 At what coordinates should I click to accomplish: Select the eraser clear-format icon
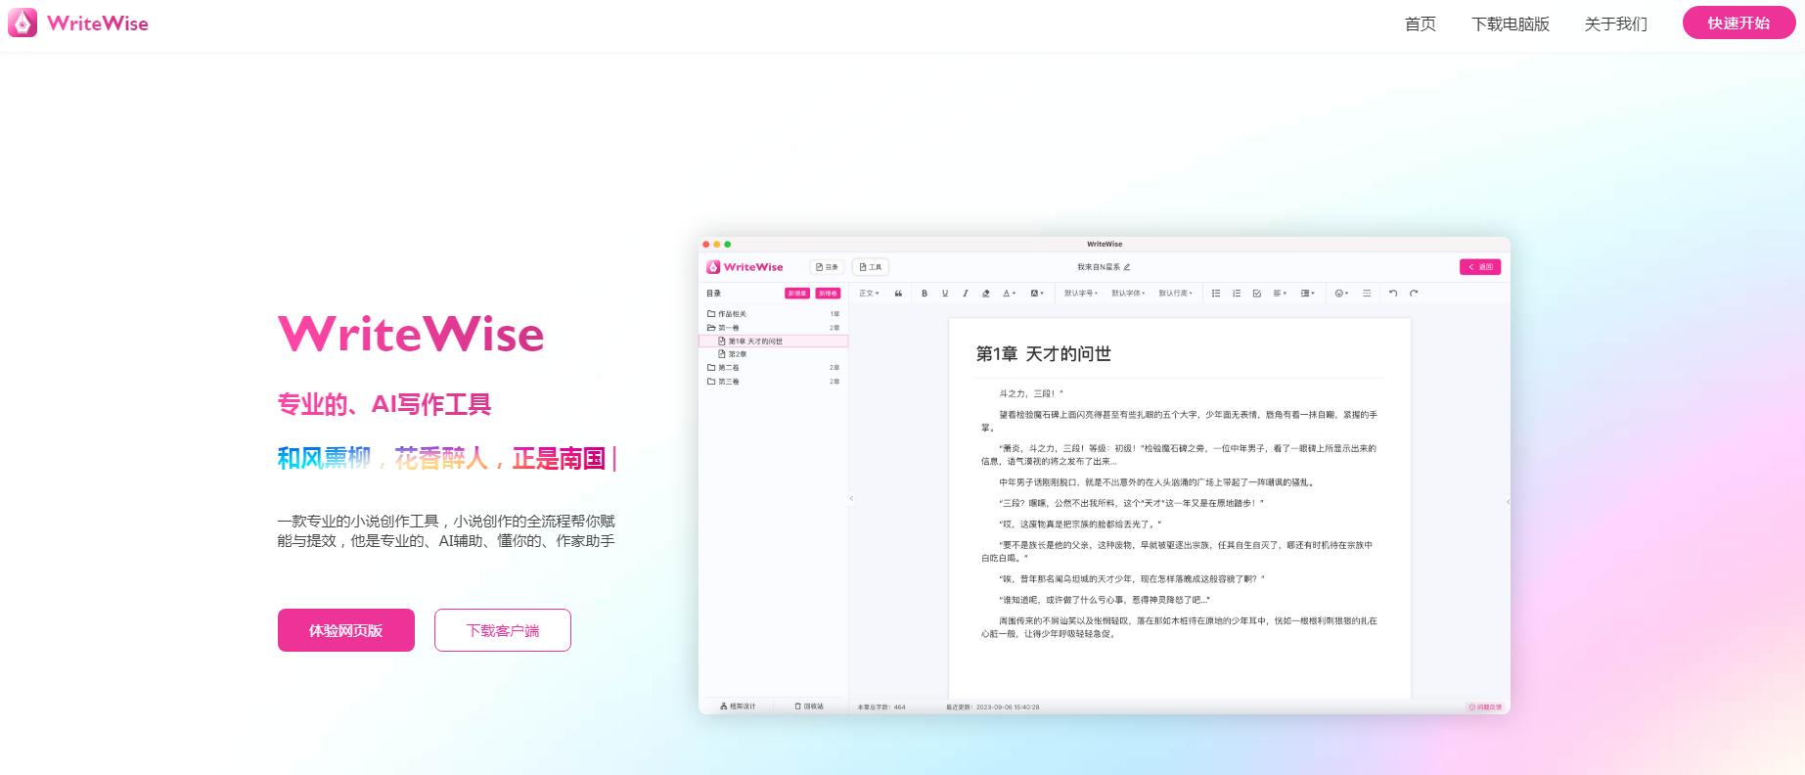point(985,294)
